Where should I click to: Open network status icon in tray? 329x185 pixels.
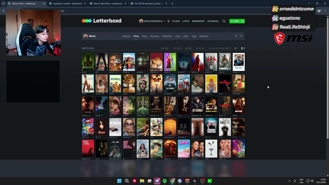(x=308, y=181)
